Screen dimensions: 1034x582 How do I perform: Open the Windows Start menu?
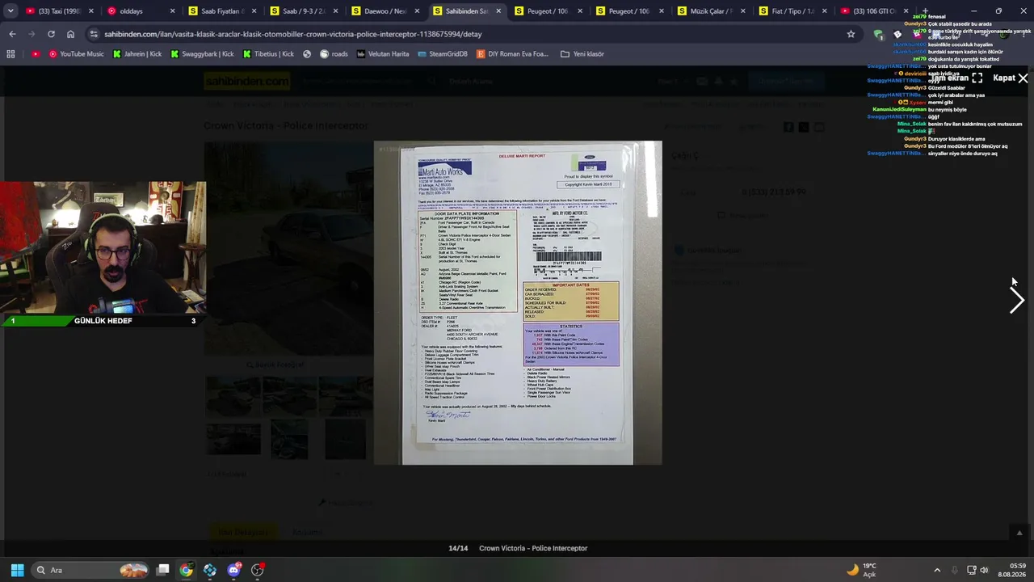pyautogui.click(x=17, y=570)
